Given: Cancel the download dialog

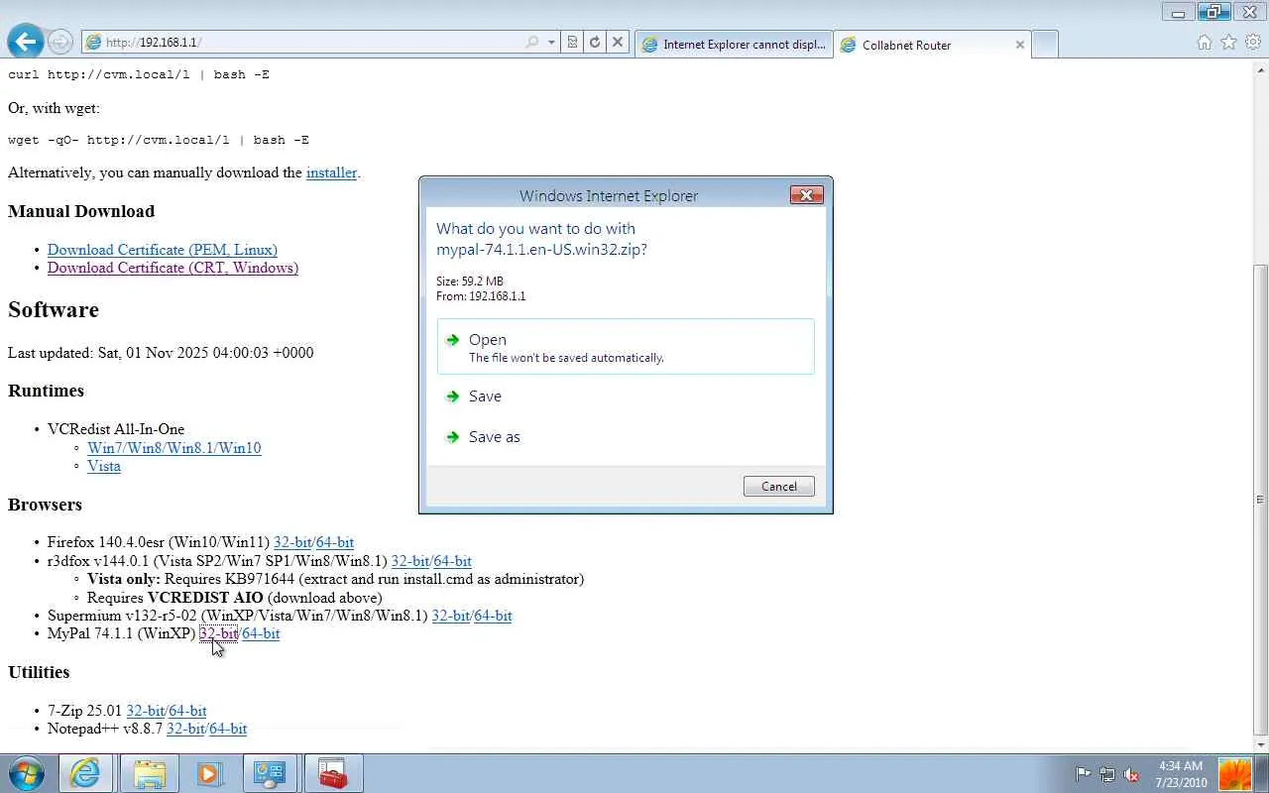Looking at the screenshot, I should click(778, 487).
